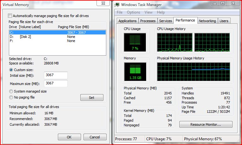Click the Minimum allowed 16 MB value
The image size is (242, 145).
point(49,113)
